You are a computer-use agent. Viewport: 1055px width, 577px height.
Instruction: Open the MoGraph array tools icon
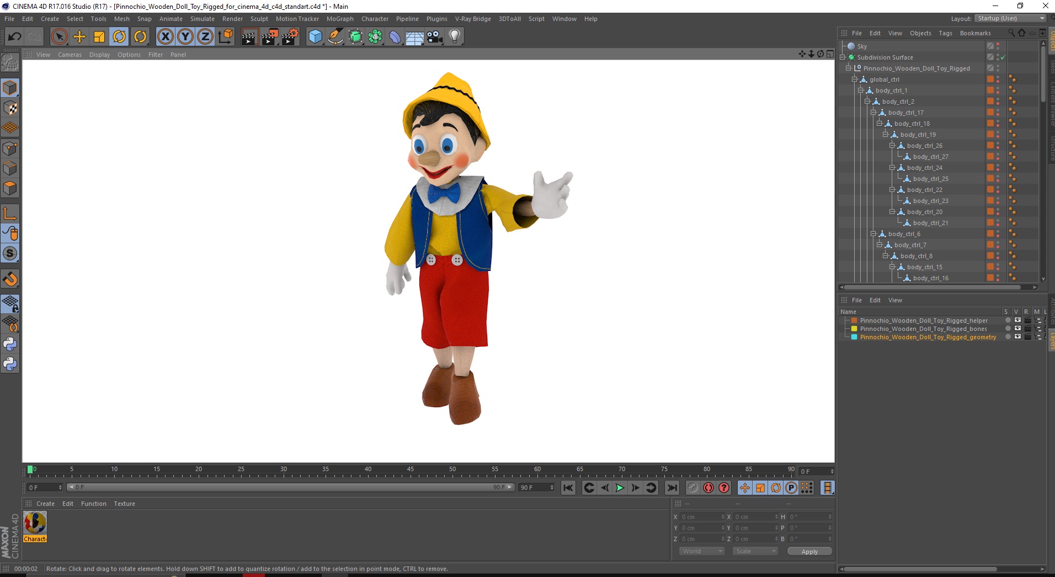point(376,37)
